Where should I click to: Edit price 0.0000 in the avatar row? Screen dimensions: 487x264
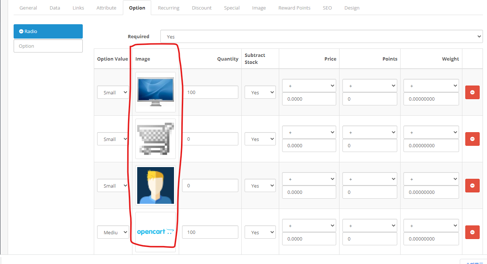(309, 192)
